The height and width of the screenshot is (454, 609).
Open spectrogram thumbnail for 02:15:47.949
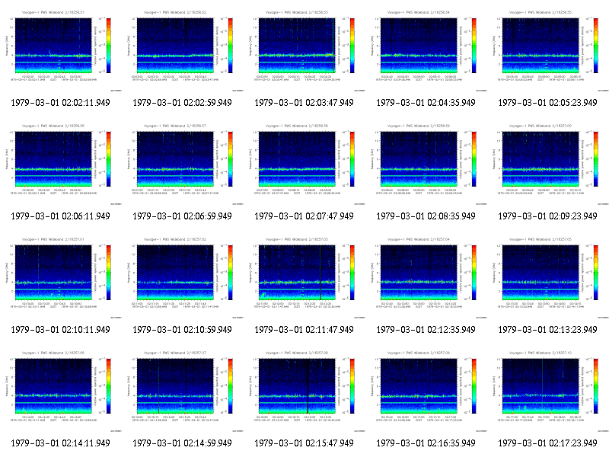(x=304, y=391)
